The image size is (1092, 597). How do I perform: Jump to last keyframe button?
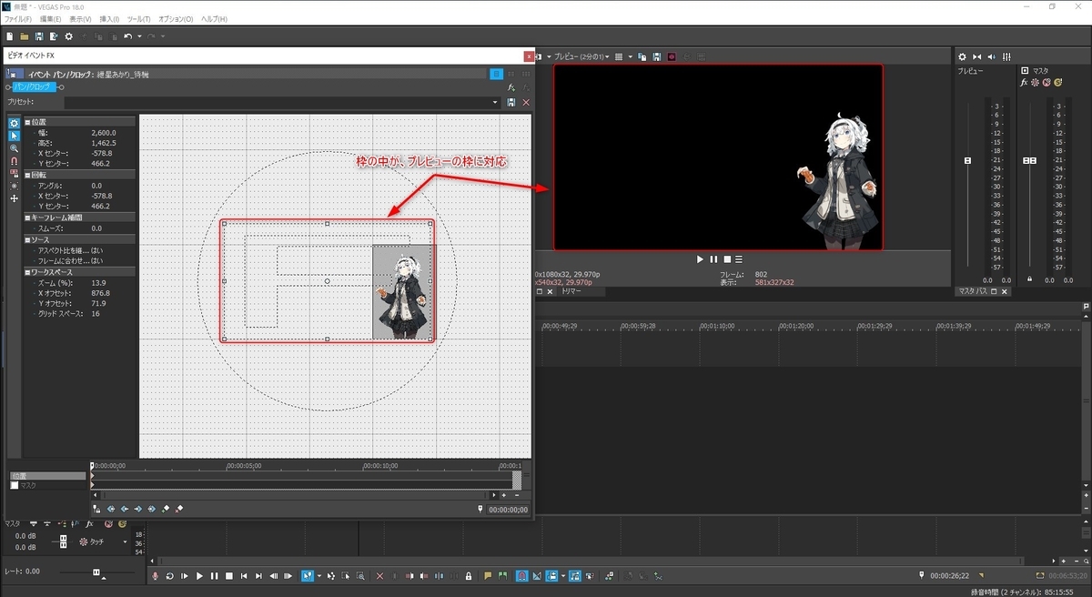click(x=151, y=510)
